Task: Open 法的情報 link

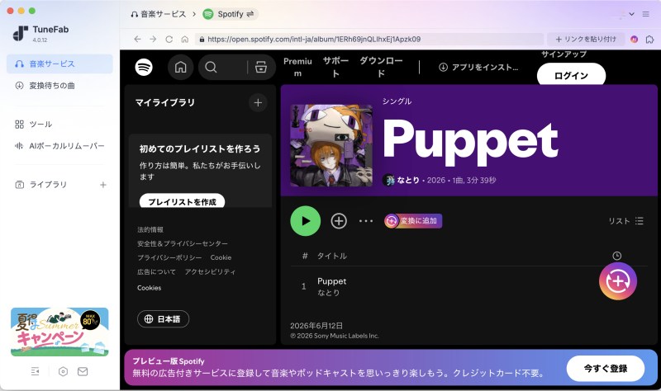Action: pyautogui.click(x=150, y=230)
